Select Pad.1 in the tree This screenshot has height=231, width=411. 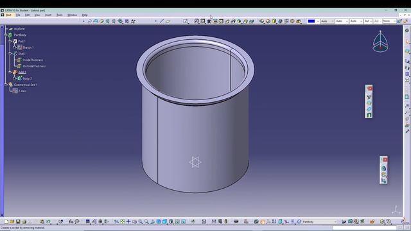pos(22,41)
